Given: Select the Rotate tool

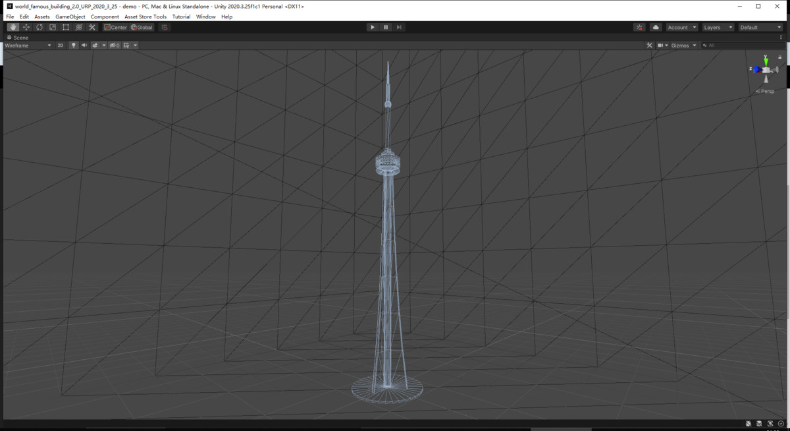Looking at the screenshot, I should (39, 27).
